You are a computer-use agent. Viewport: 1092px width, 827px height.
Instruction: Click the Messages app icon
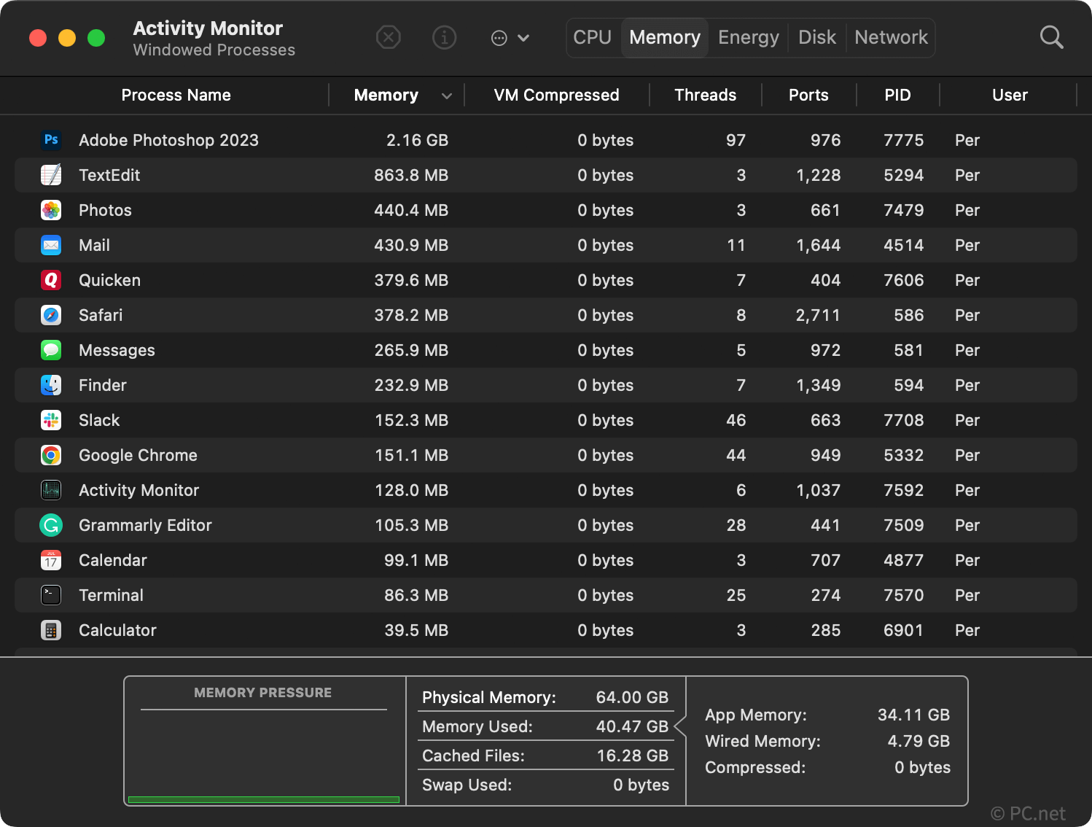click(51, 350)
